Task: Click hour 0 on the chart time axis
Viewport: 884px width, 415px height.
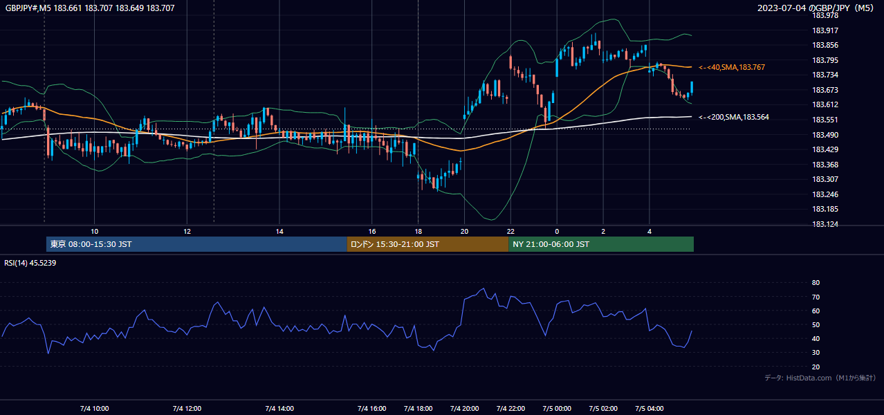Action: tap(557, 231)
